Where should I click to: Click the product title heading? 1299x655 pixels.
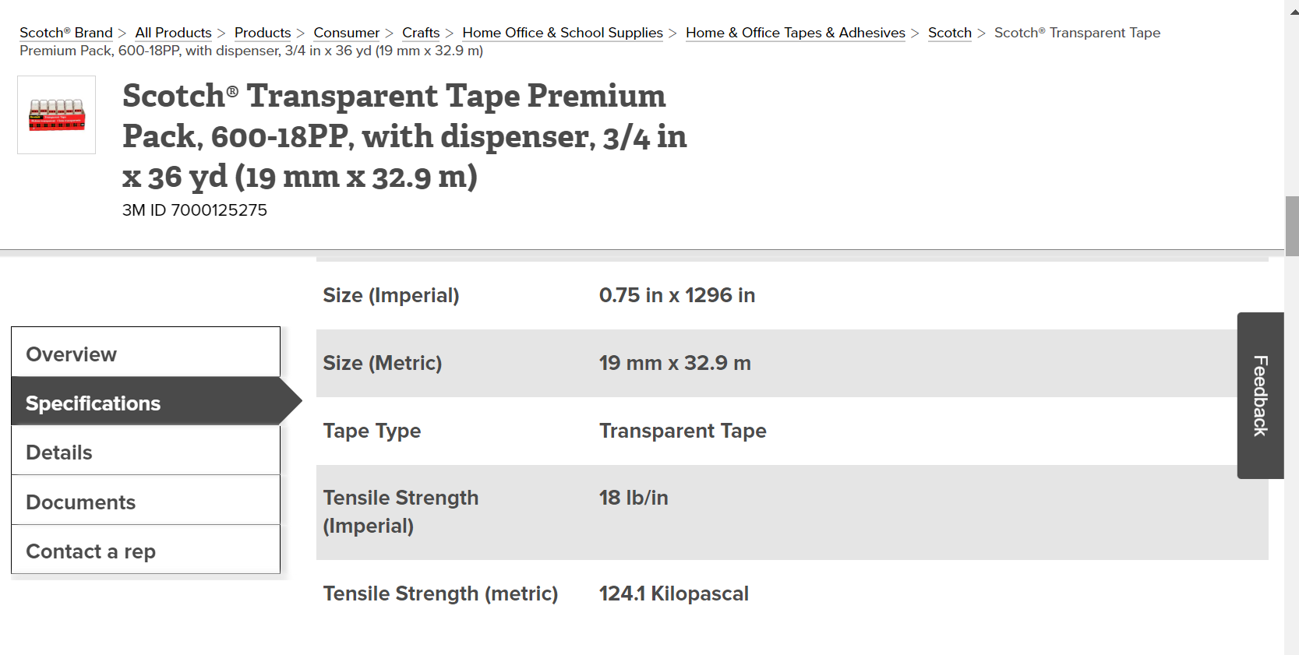pyautogui.click(x=404, y=136)
